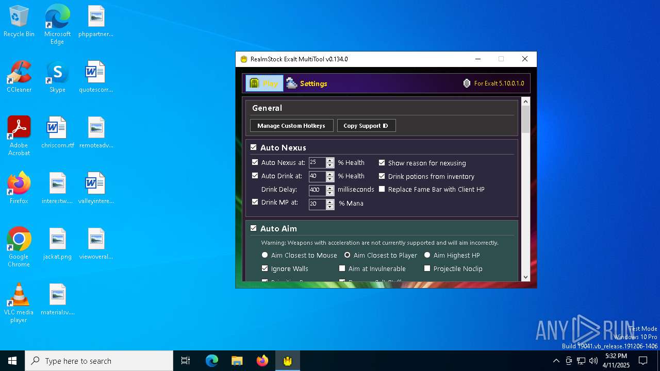
Task: Select the remoteadv image file icon
Action: [x=96, y=133]
